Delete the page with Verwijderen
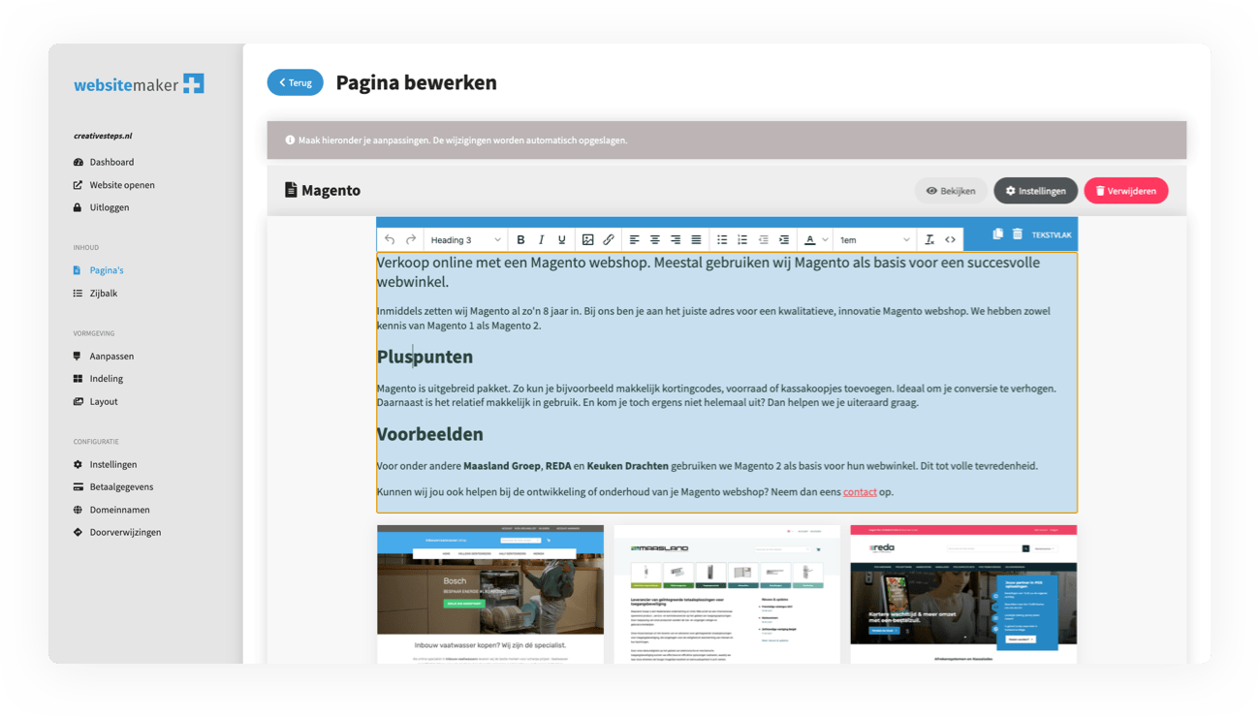This screenshot has height=717, width=1260. pyautogui.click(x=1126, y=191)
